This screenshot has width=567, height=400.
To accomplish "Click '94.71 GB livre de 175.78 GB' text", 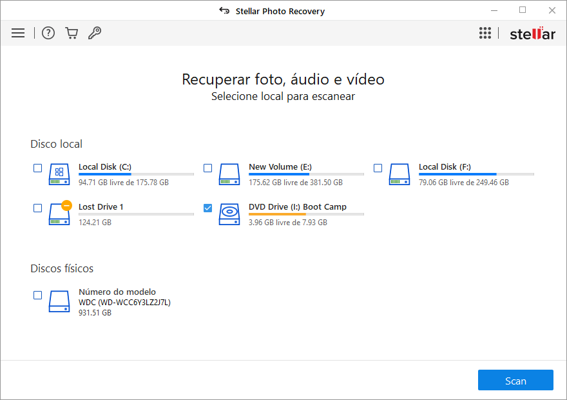I will [124, 183].
